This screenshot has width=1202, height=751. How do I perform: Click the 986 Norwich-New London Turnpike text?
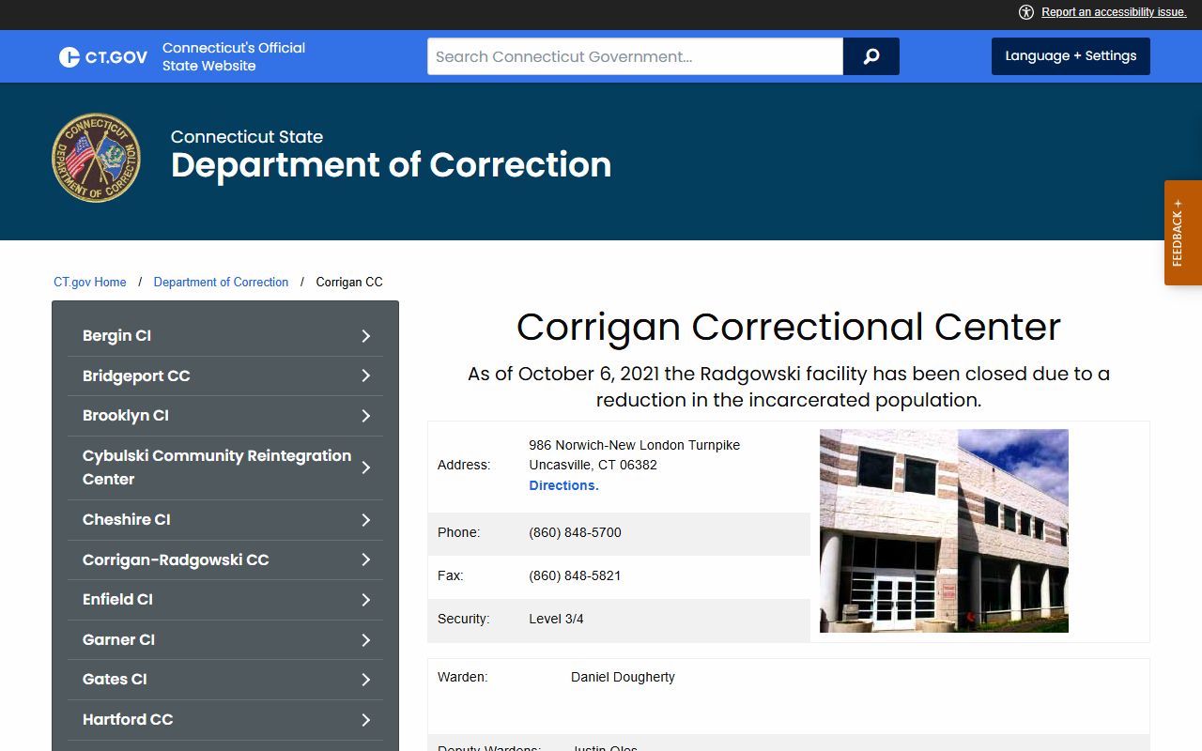click(634, 445)
